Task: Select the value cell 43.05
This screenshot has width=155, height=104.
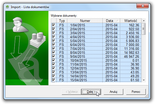Action: pyautogui.click(x=131, y=72)
